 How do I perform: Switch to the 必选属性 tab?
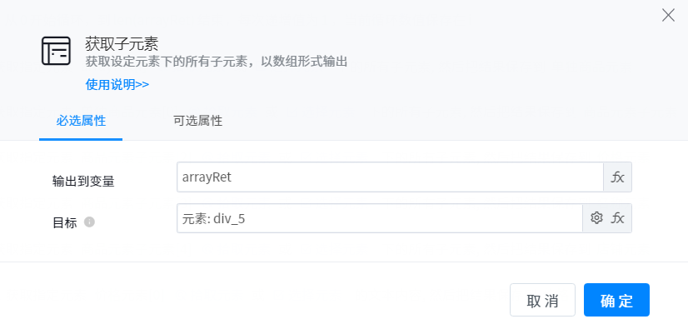click(x=81, y=120)
